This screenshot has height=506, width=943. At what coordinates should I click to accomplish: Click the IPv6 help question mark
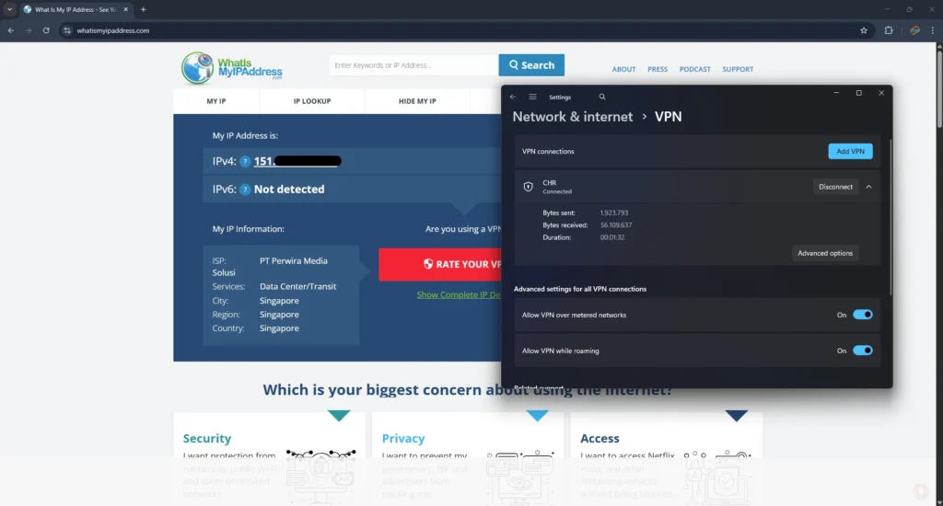pyautogui.click(x=245, y=190)
